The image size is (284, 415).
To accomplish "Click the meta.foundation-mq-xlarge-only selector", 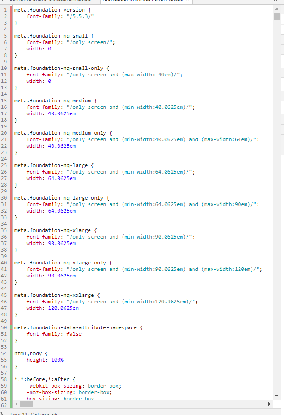I will tap(60, 263).
